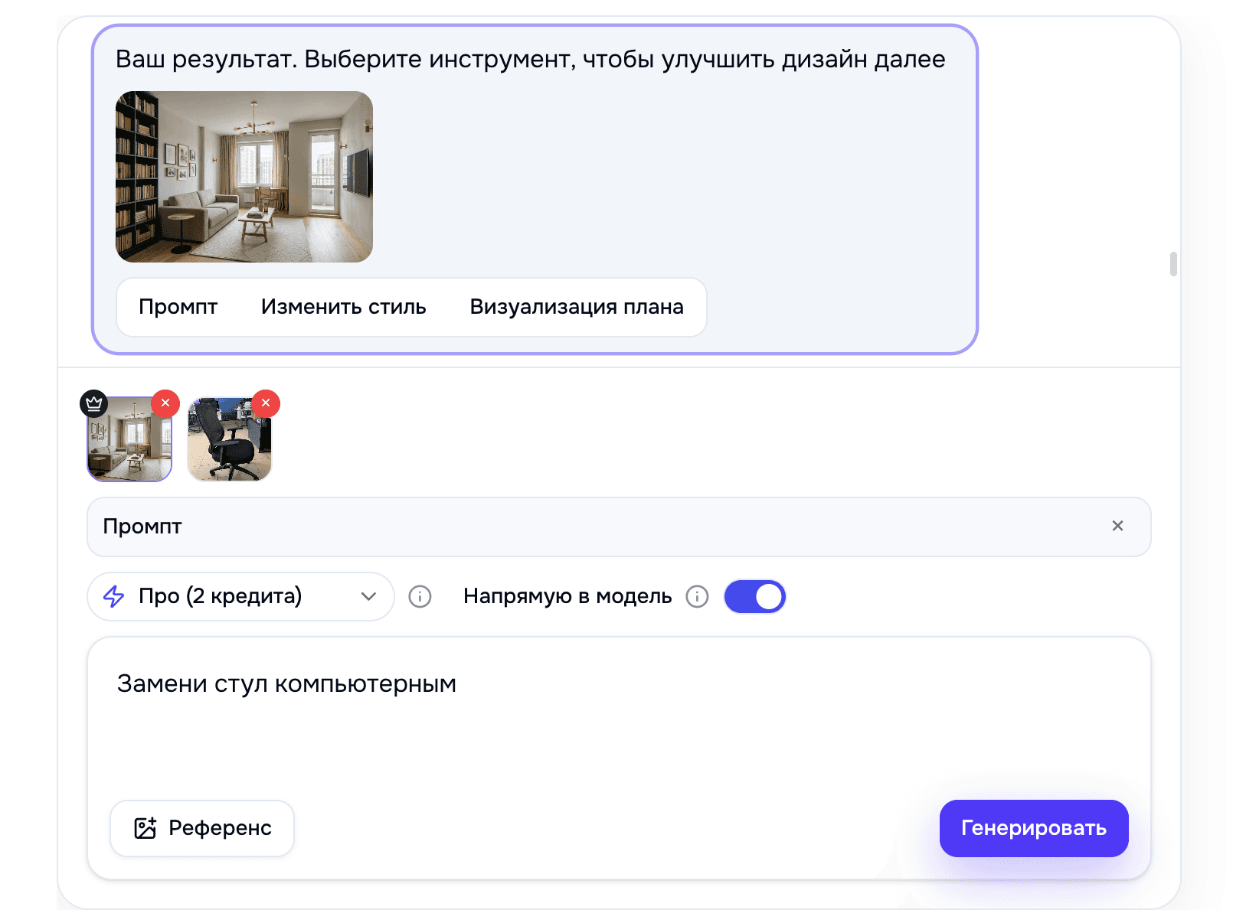Select the Визуализация плана tab
Image resolution: width=1233 pixels, height=923 pixels.
[577, 307]
